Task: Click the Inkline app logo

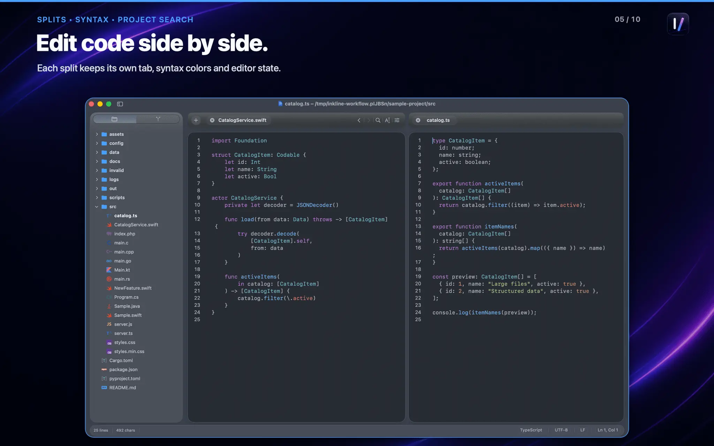Action: pos(678,24)
